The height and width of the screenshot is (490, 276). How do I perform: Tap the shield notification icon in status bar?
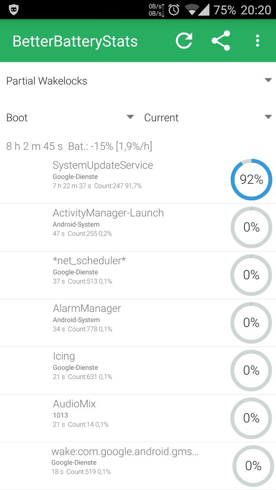pos(14,10)
